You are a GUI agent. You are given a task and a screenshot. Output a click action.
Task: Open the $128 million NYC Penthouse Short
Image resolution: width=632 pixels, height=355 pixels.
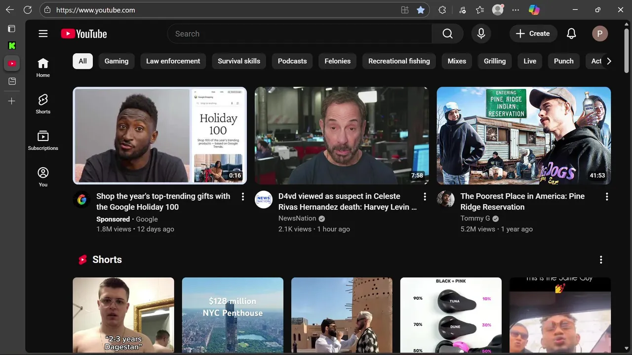click(233, 315)
